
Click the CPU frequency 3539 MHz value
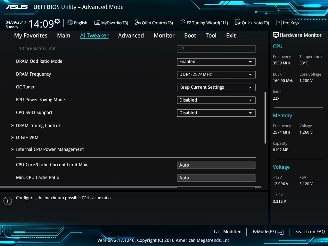tap(282, 63)
